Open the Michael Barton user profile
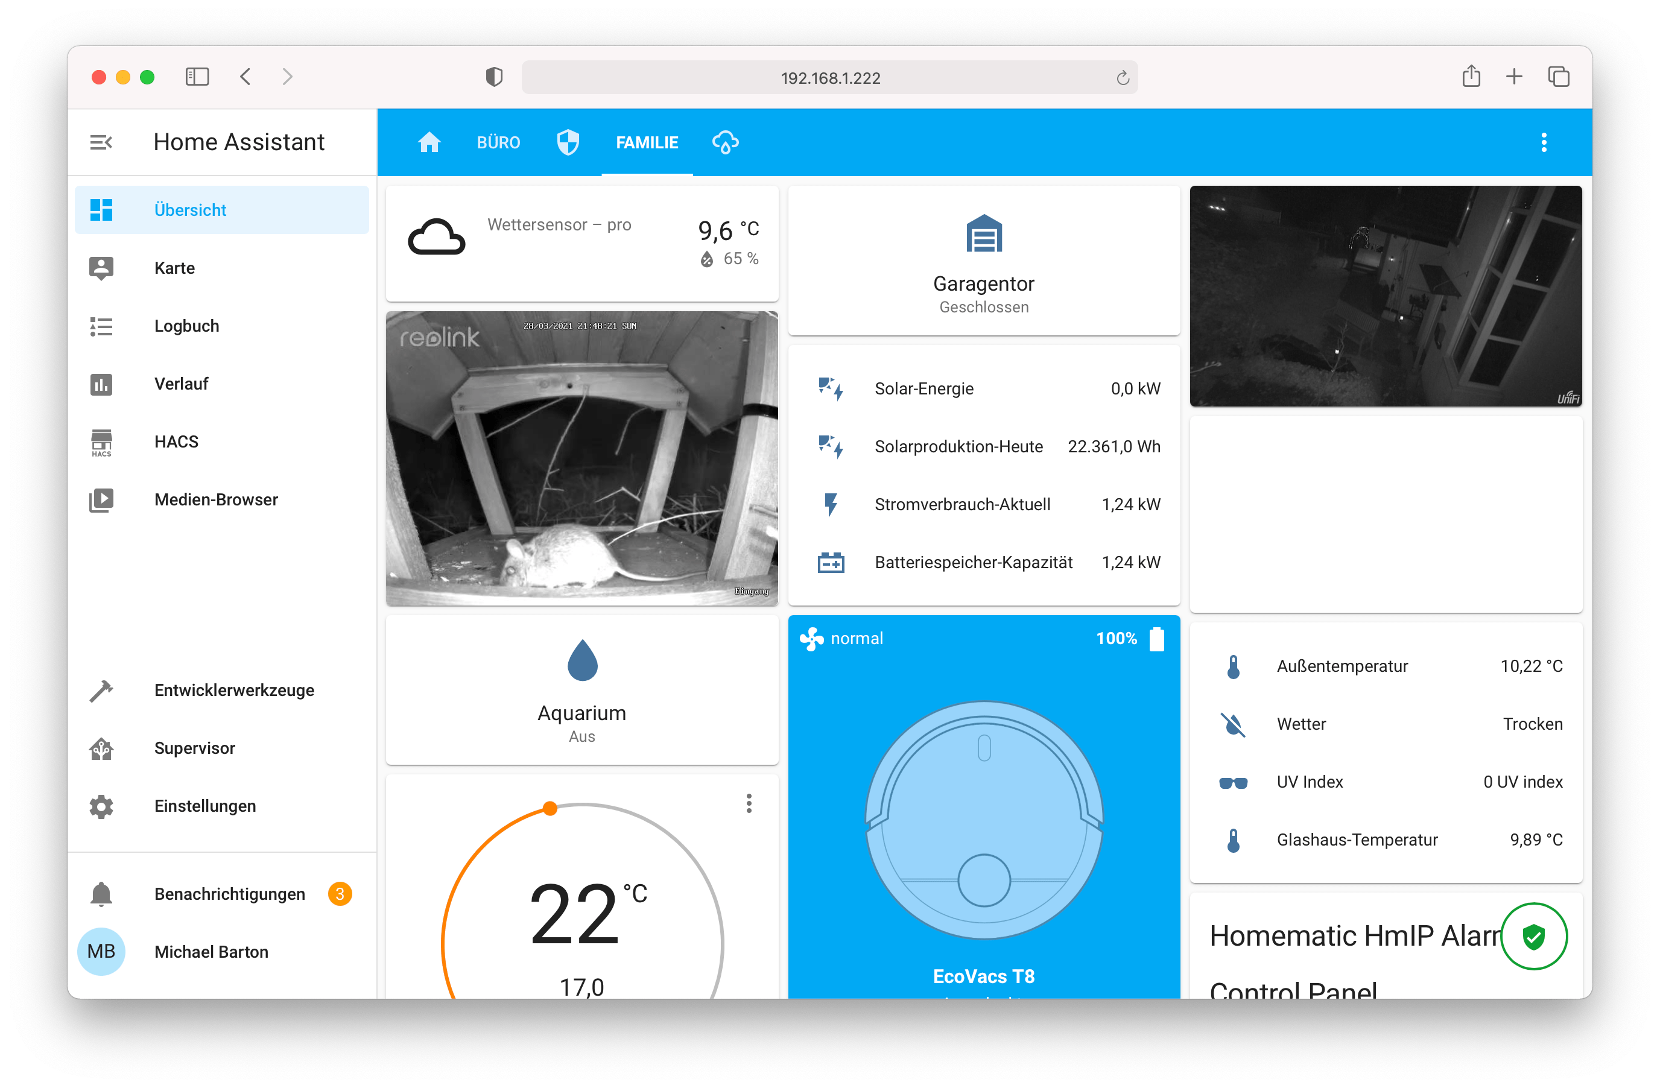This screenshot has width=1660, height=1088. pos(211,951)
